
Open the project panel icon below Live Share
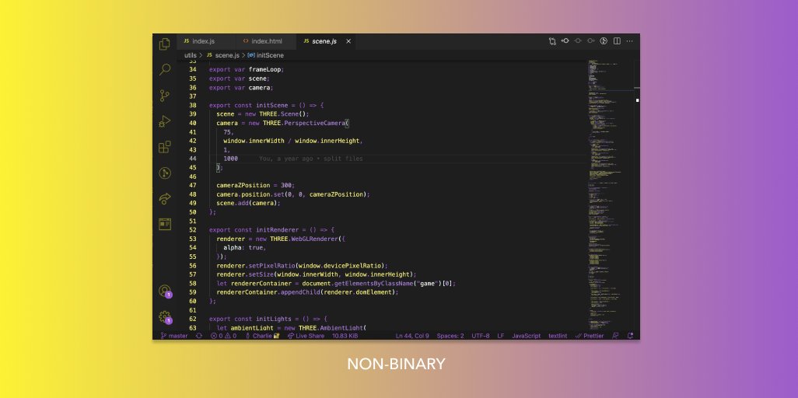(x=164, y=224)
